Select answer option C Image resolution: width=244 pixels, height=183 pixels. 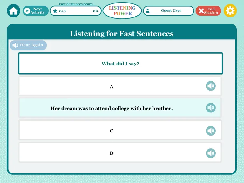(x=120, y=130)
